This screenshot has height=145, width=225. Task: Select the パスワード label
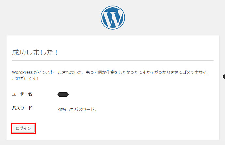[22, 108]
